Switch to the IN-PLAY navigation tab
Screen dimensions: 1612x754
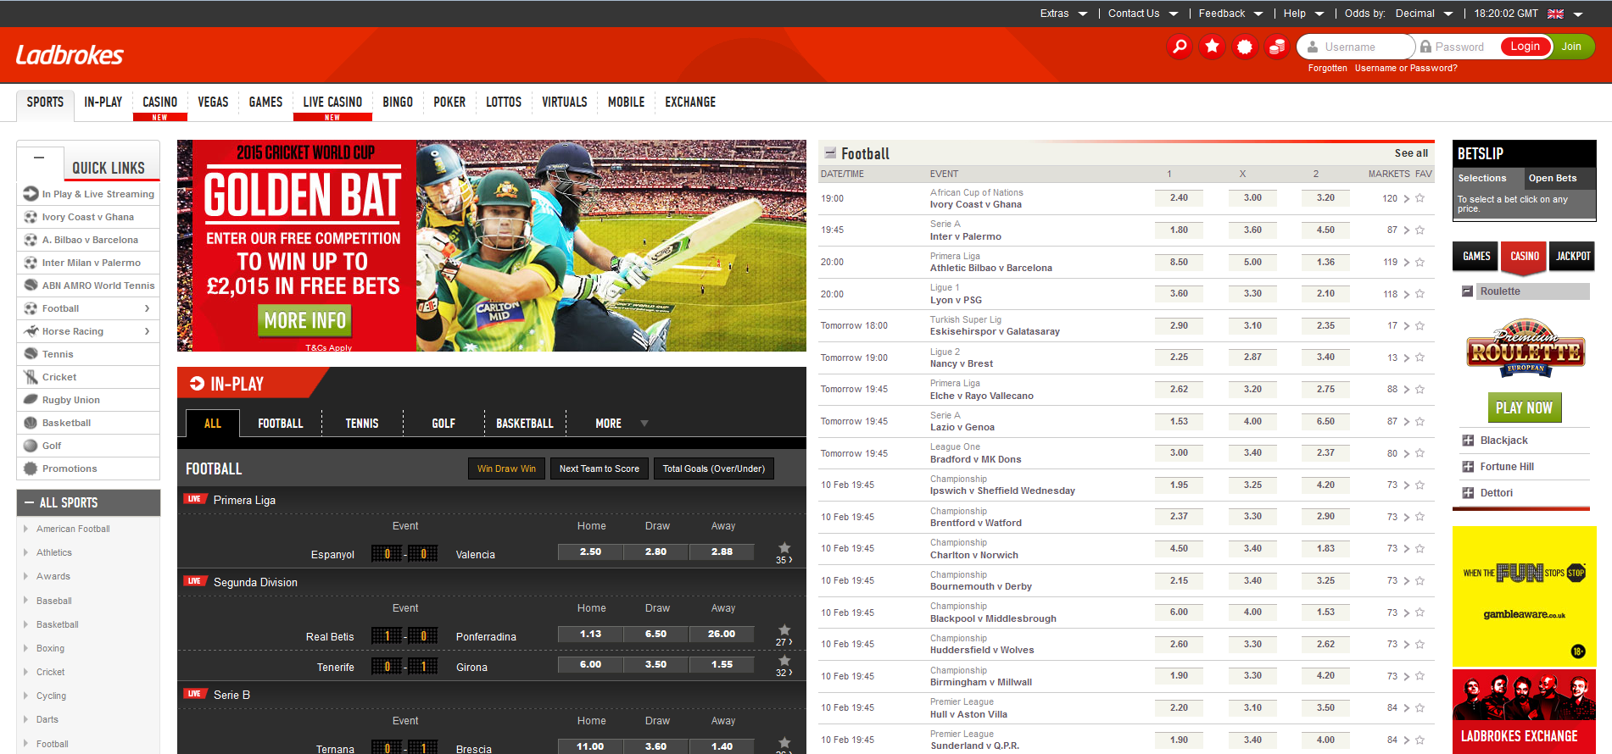click(103, 102)
